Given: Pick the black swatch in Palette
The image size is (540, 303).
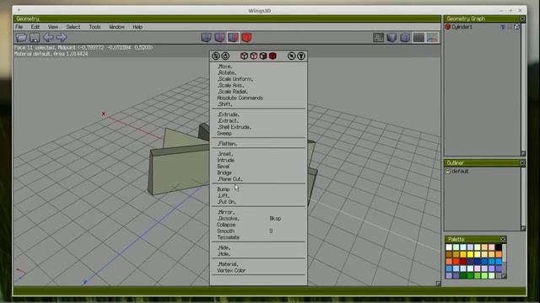Looking at the screenshot, I should click(x=499, y=247).
